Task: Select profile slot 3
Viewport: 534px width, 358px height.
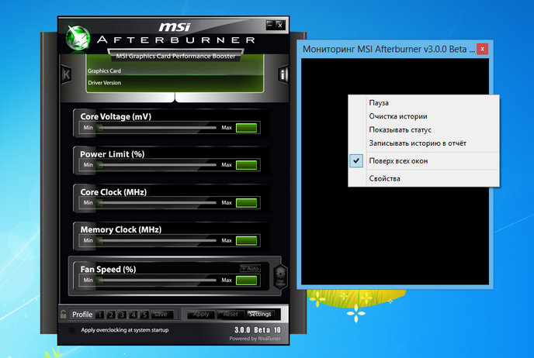Action: click(x=122, y=315)
